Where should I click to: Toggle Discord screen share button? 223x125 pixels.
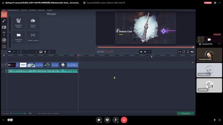[107, 120]
